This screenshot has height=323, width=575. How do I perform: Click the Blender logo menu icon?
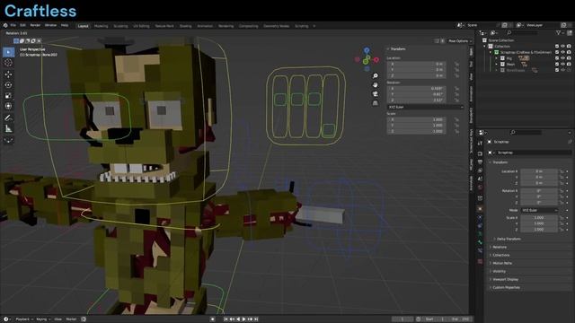(x=5, y=25)
